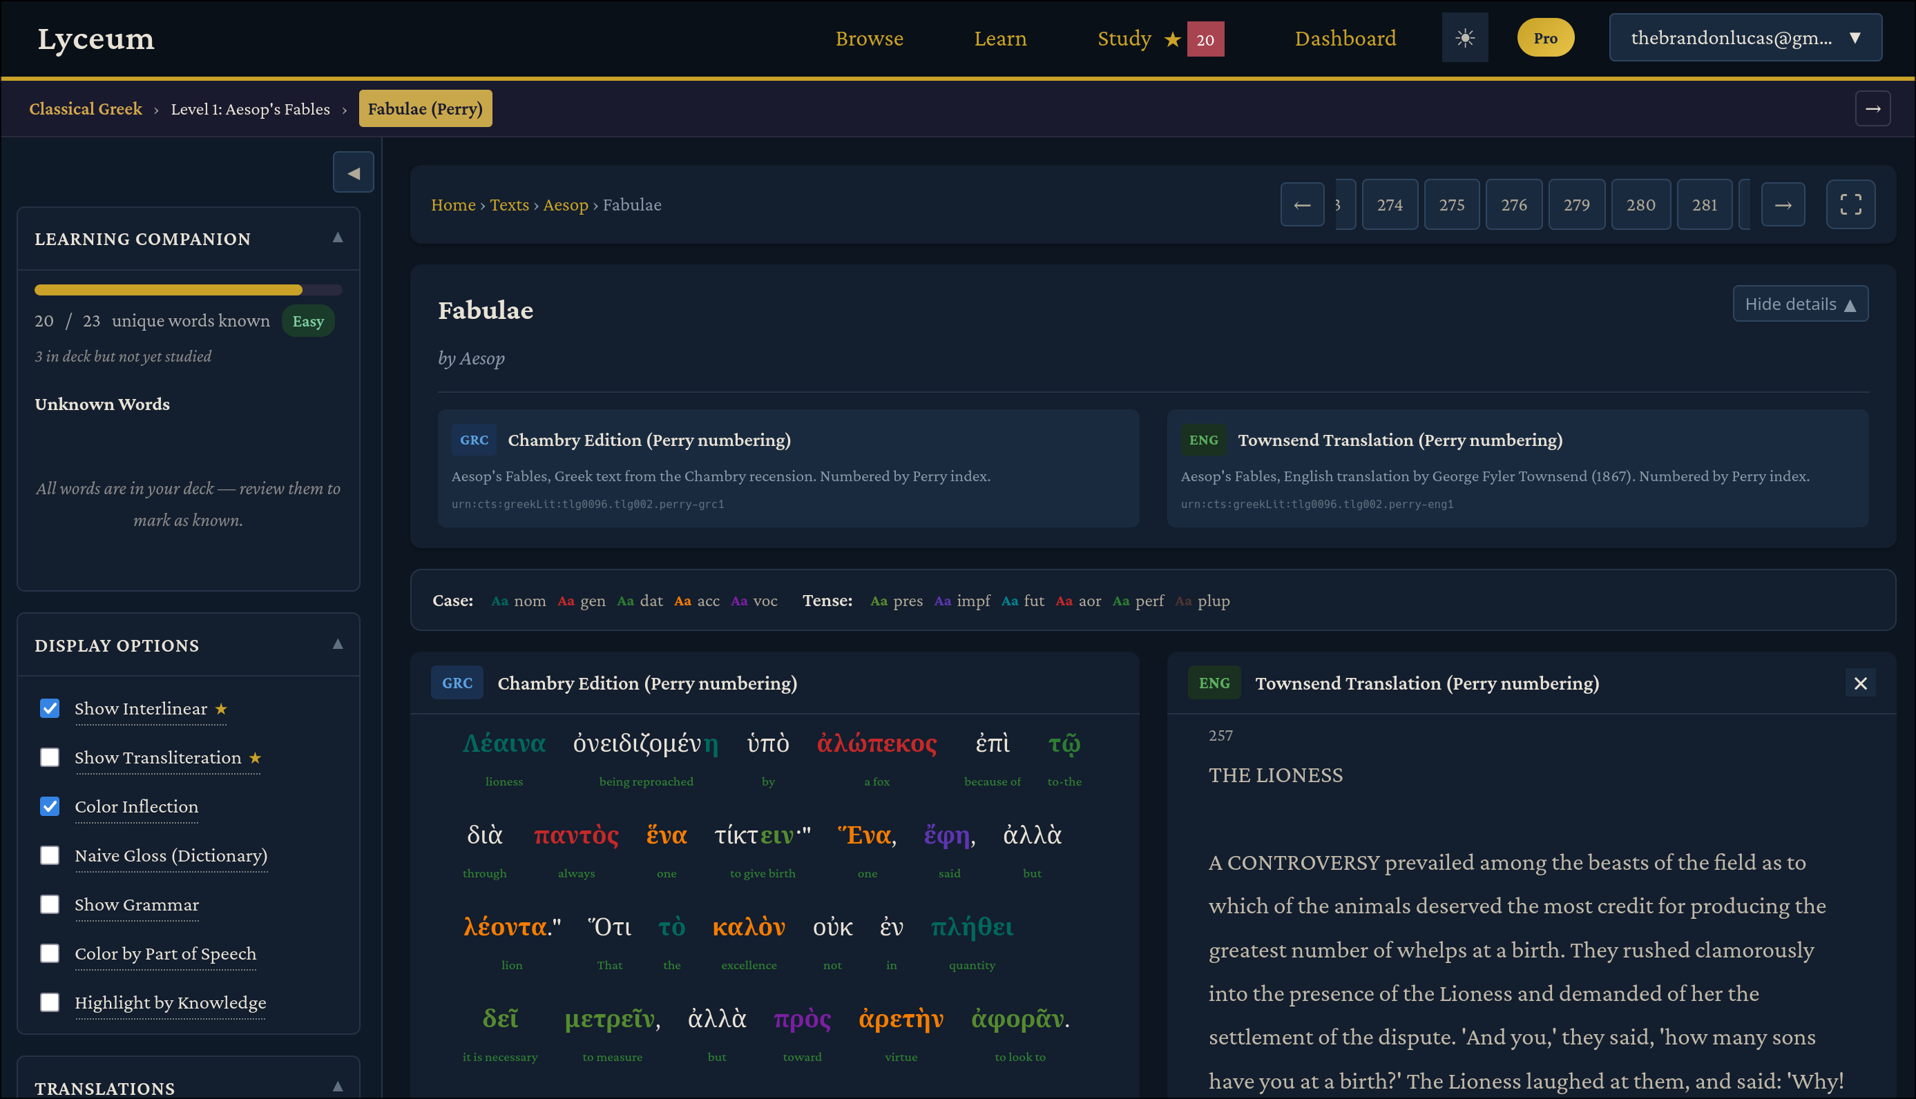Collapse the Display Options section
Screen dimensions: 1916x1099
click(x=338, y=644)
